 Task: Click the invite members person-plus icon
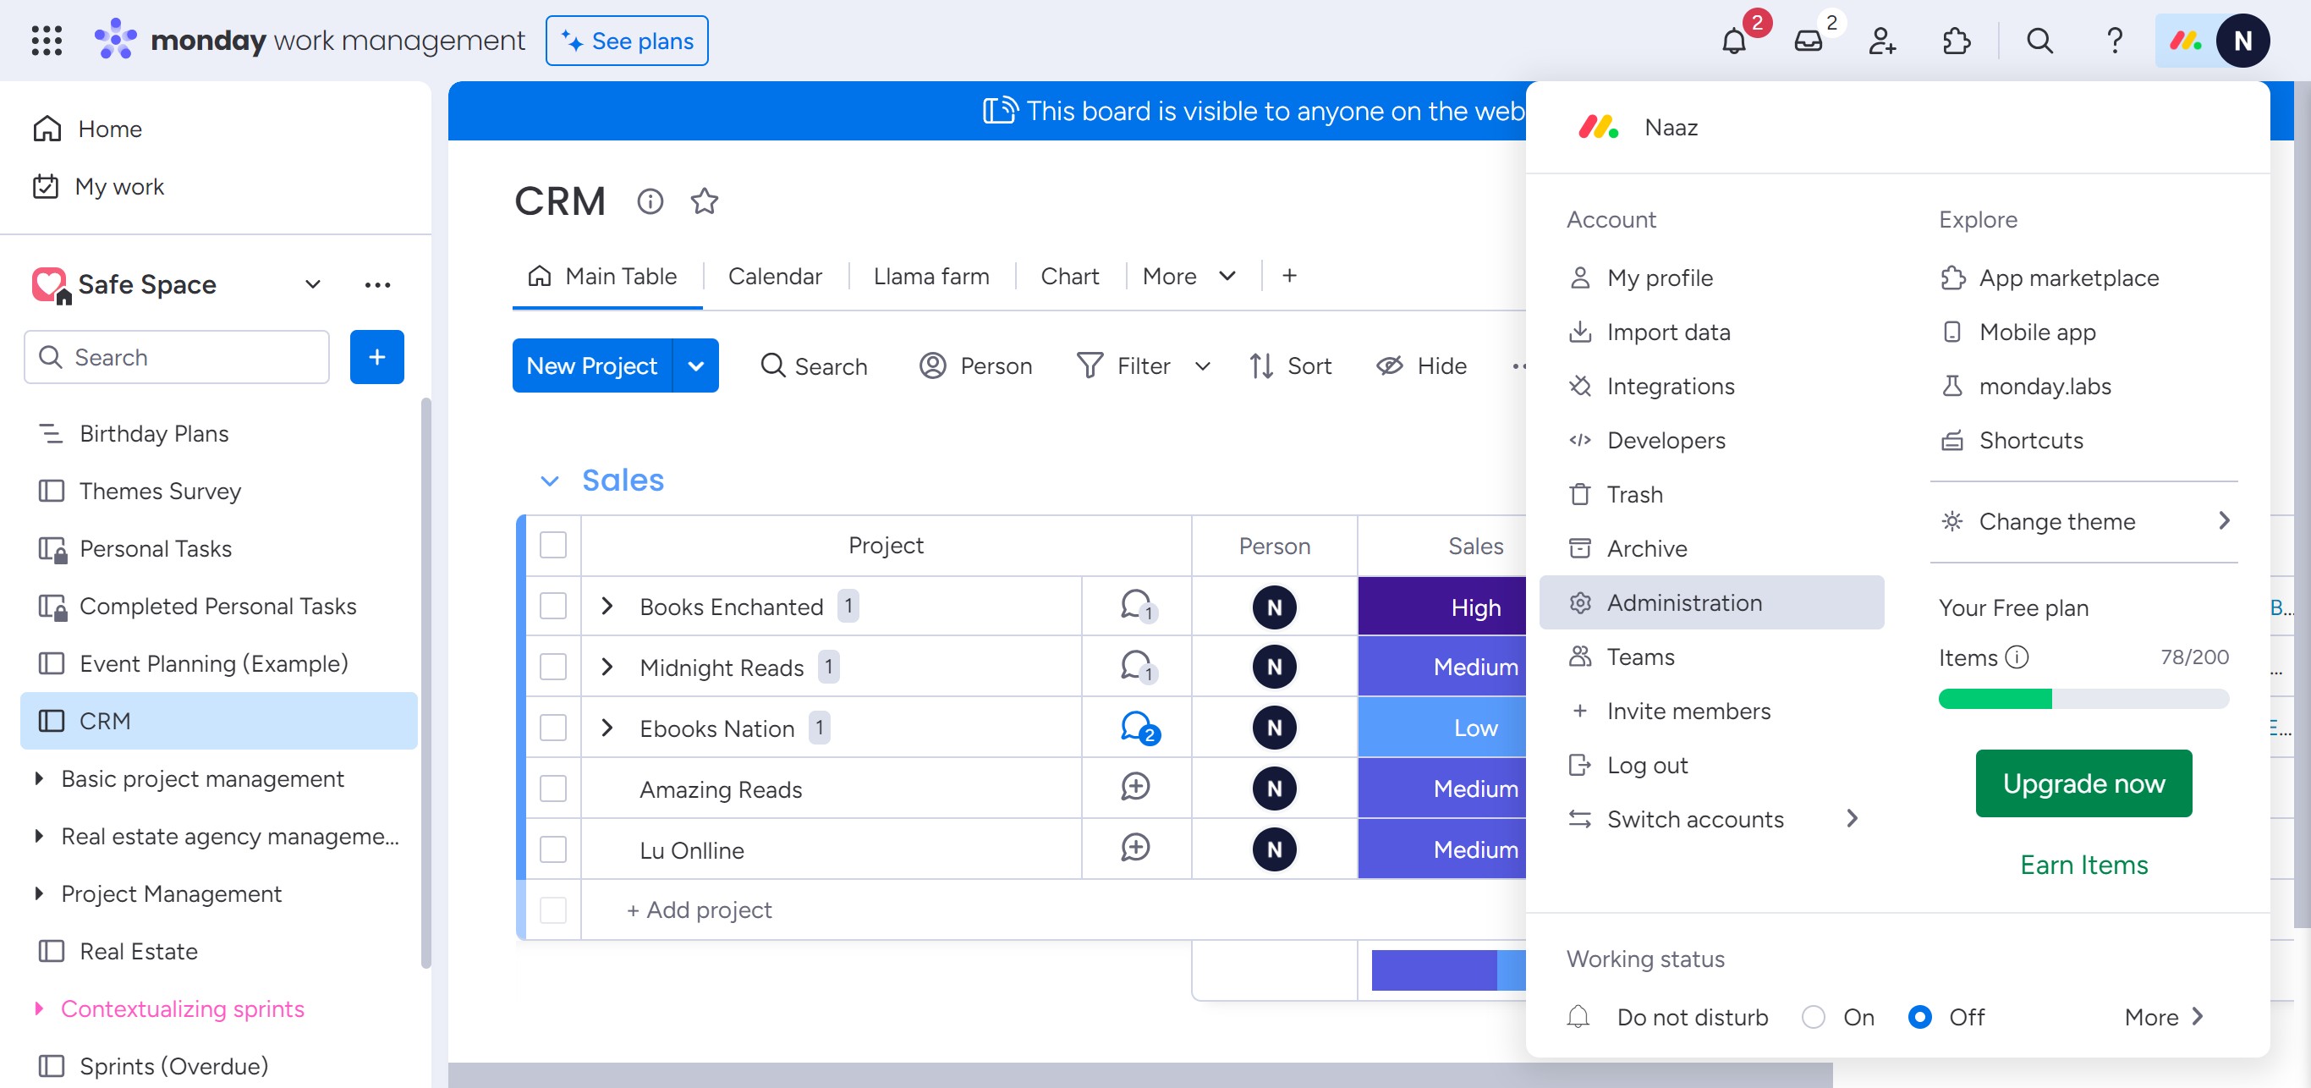pyautogui.click(x=1881, y=41)
